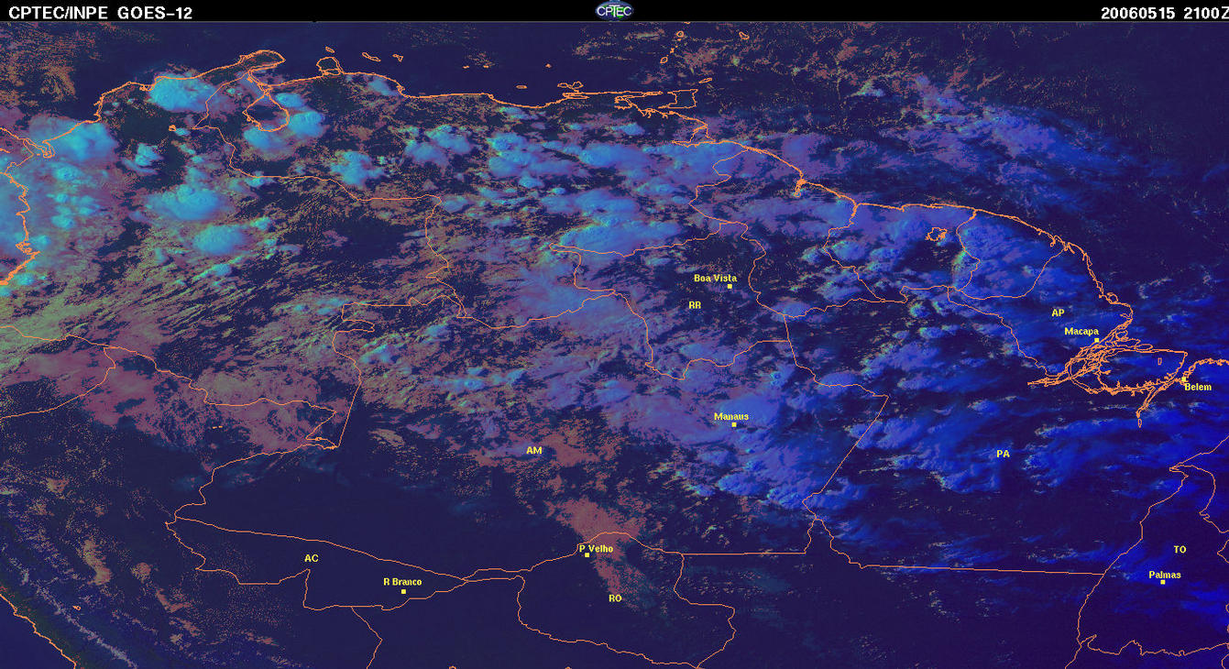Select the Belem city label

click(1198, 387)
